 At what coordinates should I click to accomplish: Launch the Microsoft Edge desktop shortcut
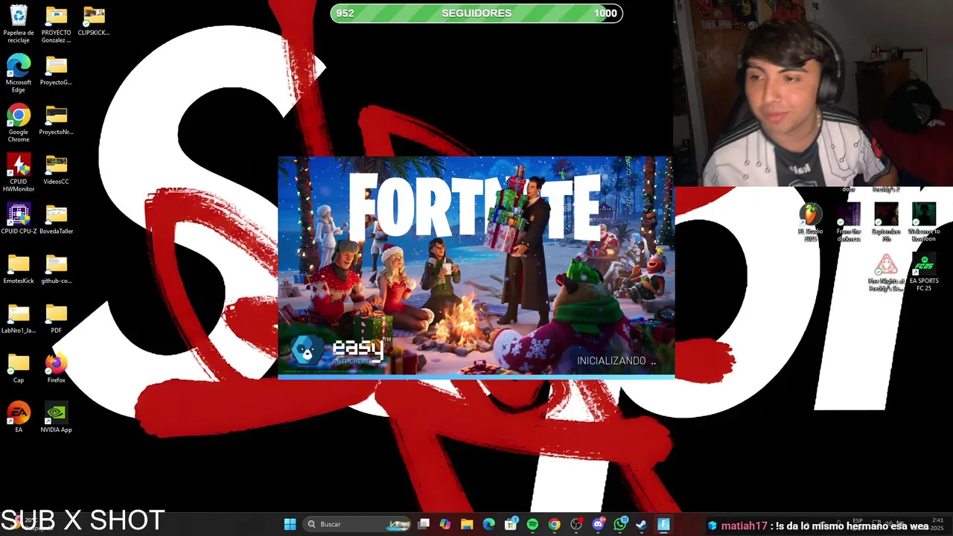click(19, 74)
